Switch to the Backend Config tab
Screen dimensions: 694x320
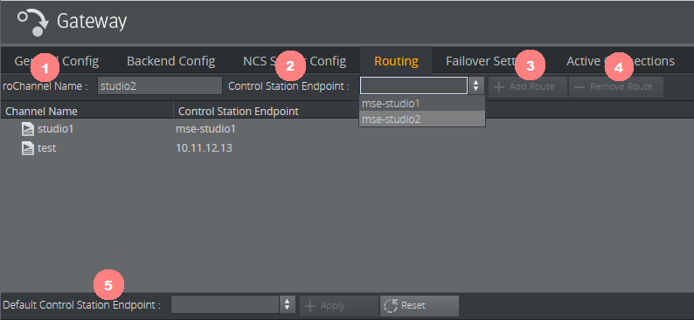[170, 61]
